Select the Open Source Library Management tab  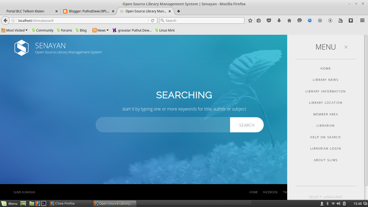(x=145, y=11)
